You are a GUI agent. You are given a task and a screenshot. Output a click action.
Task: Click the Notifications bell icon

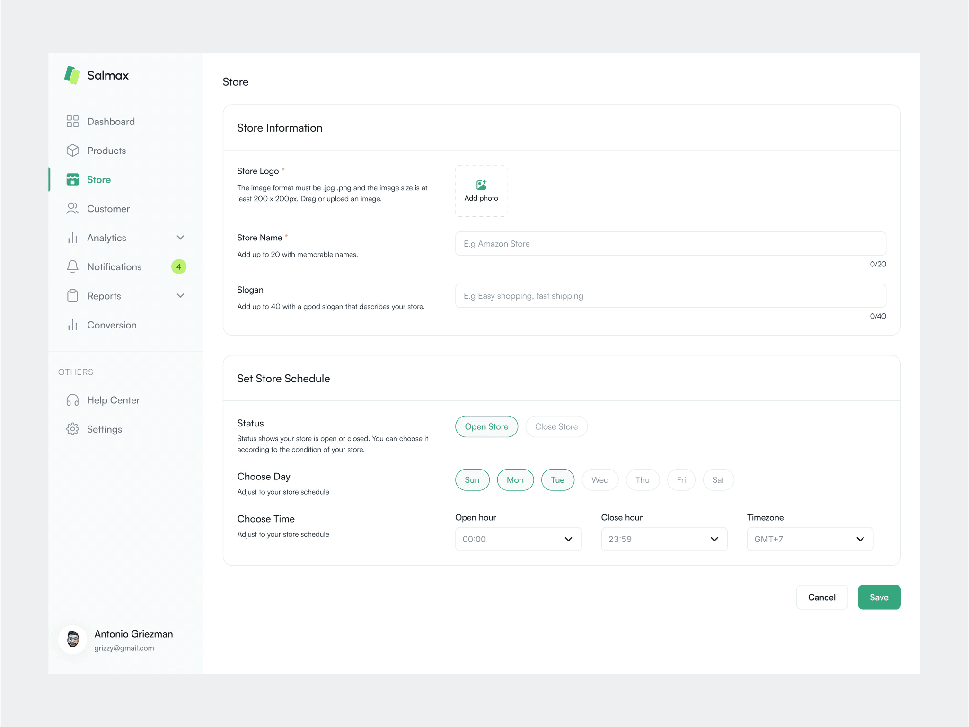(72, 266)
